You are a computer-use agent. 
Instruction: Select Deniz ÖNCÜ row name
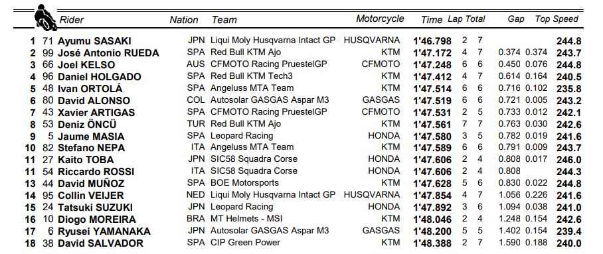click(x=87, y=125)
